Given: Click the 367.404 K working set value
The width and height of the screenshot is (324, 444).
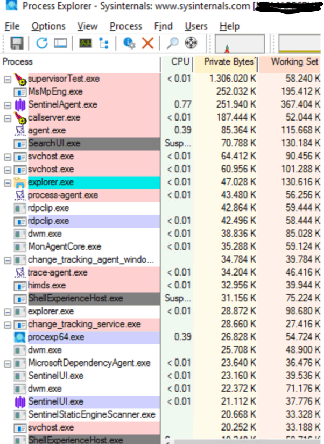Looking at the screenshot, I should pyautogui.click(x=300, y=104).
